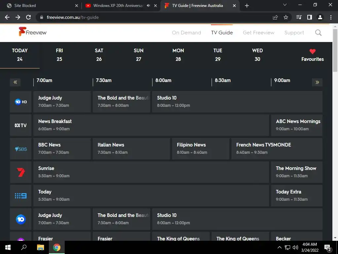Image resolution: width=338 pixels, height=254 pixels.
Task: Click the taskbar clock and date
Action: 310,247
